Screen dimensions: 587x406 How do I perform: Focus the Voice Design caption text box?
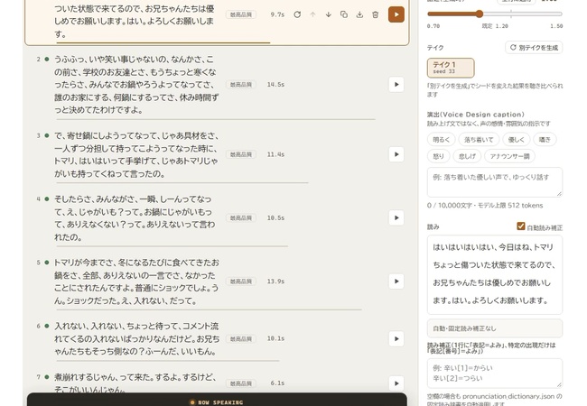click(x=495, y=182)
